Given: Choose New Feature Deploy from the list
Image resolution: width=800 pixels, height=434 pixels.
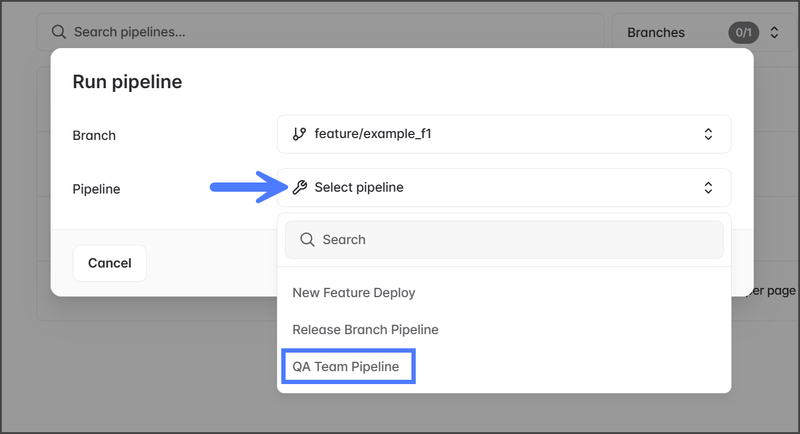Looking at the screenshot, I should [353, 293].
